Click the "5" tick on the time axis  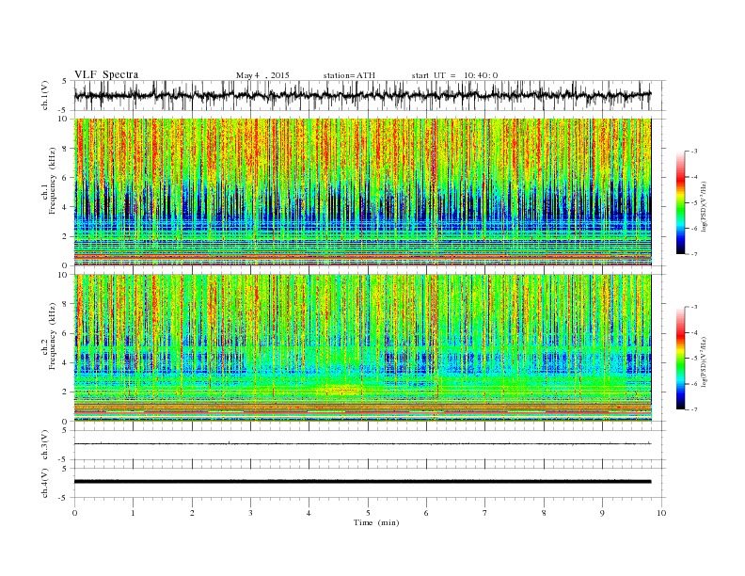click(x=368, y=513)
